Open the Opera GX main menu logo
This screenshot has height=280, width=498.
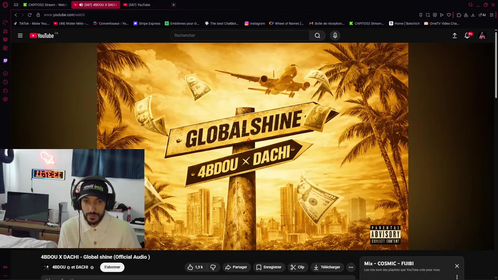(5, 5)
